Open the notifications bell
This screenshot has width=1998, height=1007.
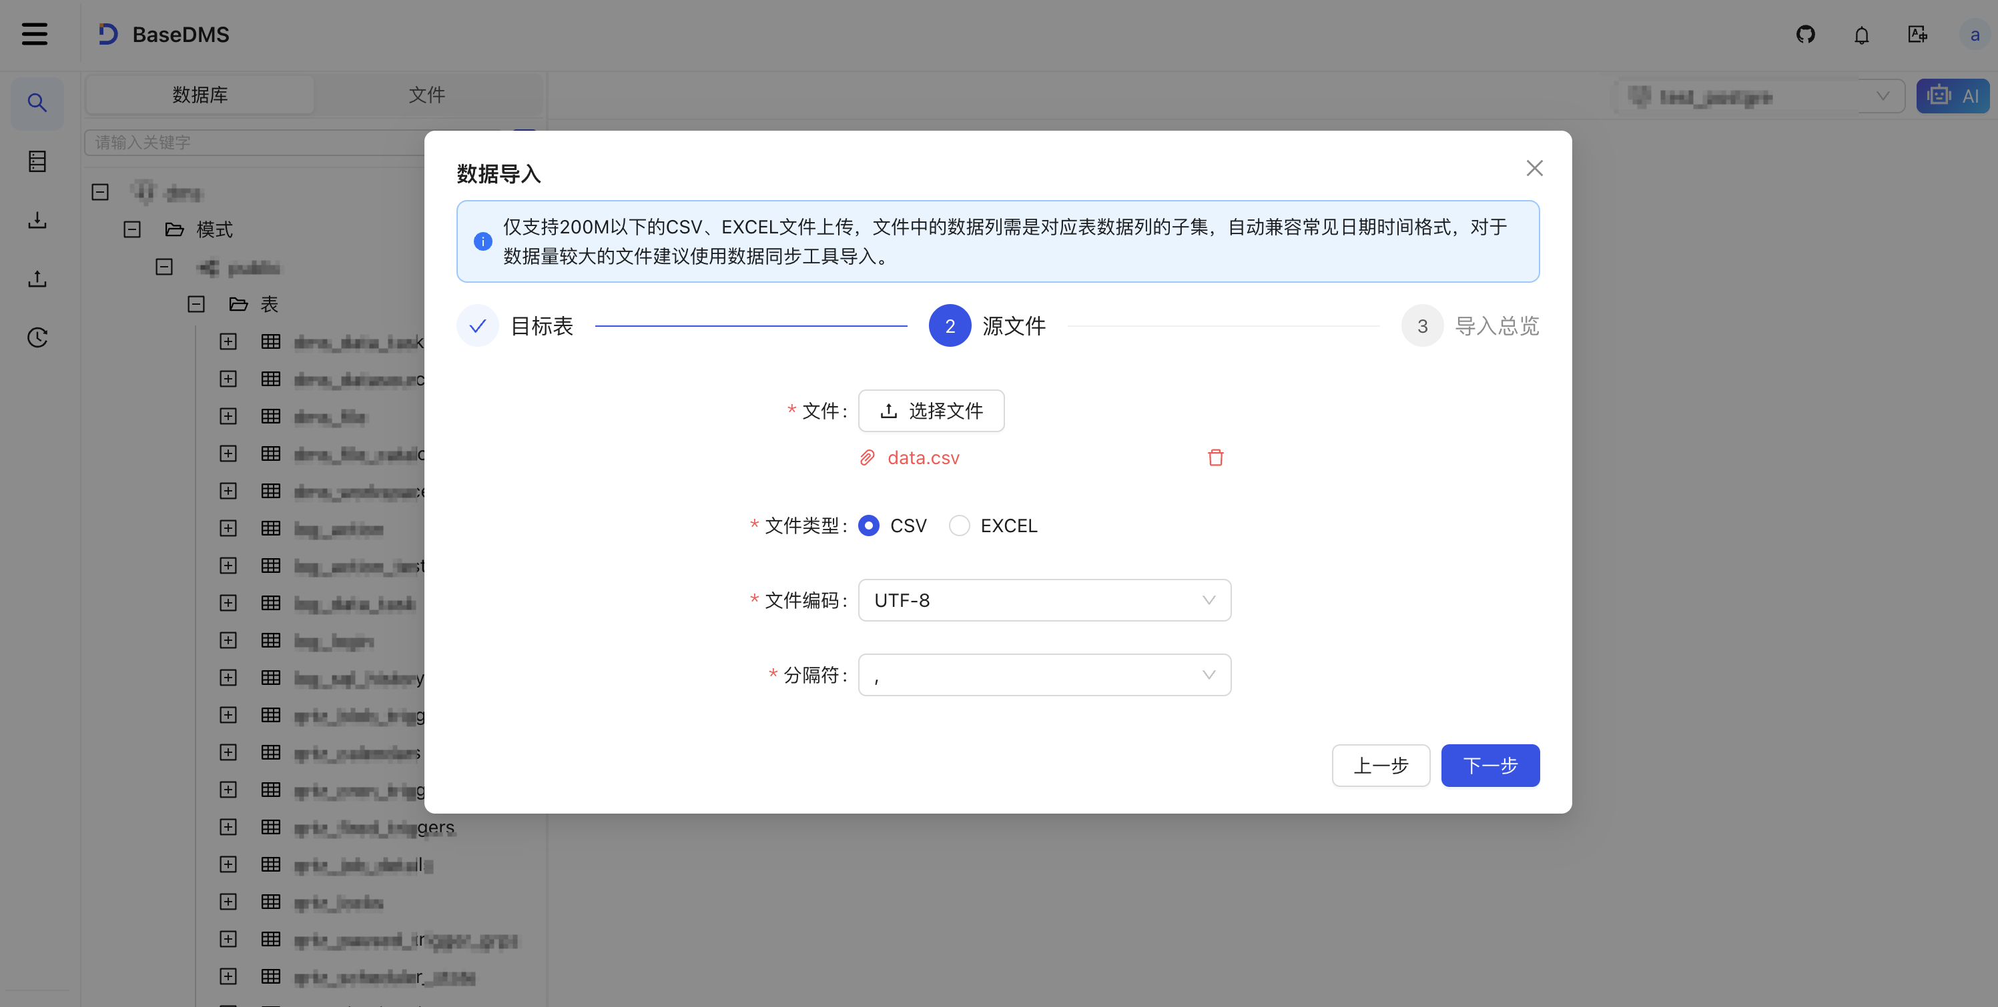pos(1861,35)
